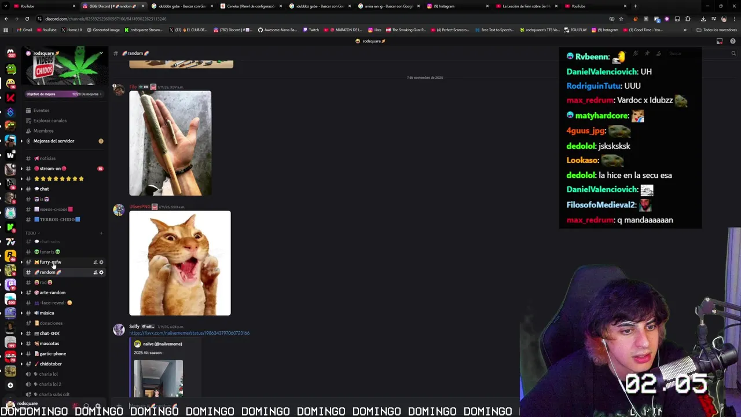The image size is (741, 417).
Task: Click the create channel plus in TODO category
Action: pyautogui.click(x=101, y=233)
